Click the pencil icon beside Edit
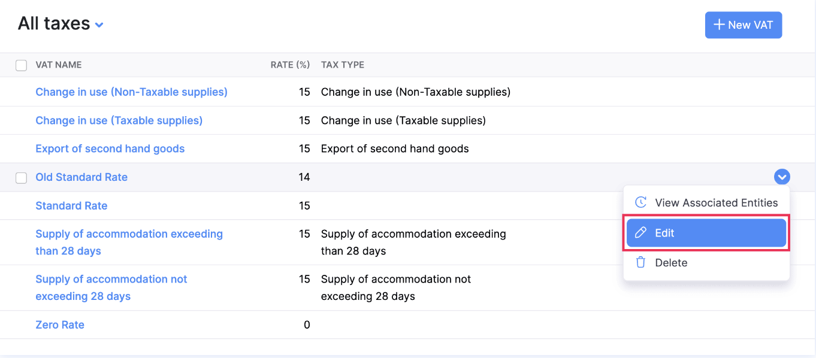816x358 pixels. (640, 233)
